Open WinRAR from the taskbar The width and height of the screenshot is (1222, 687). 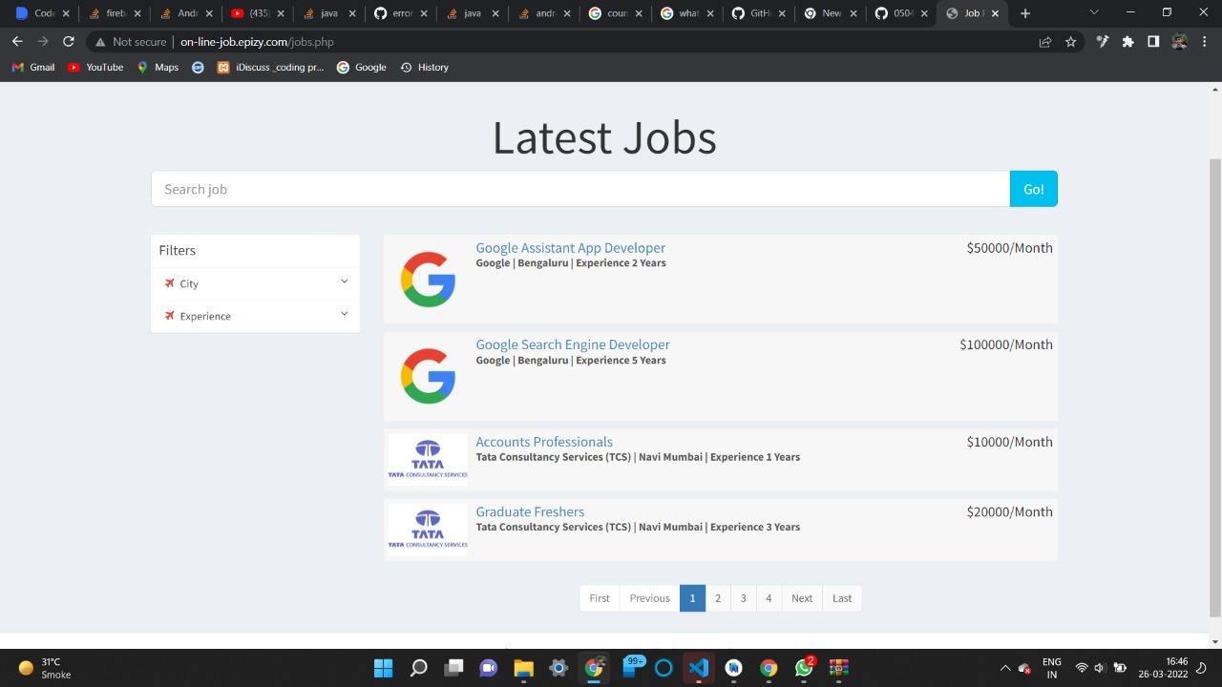point(838,668)
